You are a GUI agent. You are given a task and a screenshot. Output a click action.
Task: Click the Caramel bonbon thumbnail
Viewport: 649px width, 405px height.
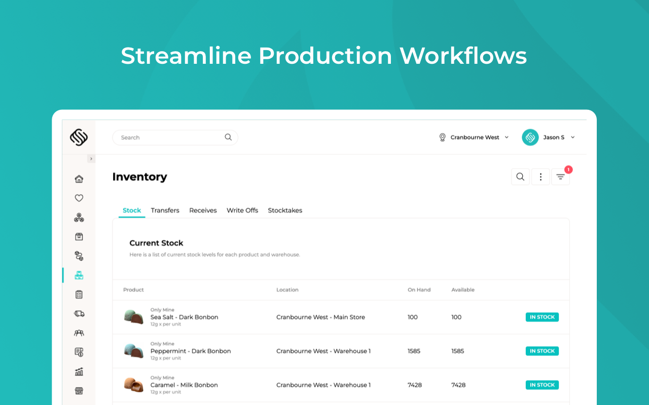coord(134,385)
